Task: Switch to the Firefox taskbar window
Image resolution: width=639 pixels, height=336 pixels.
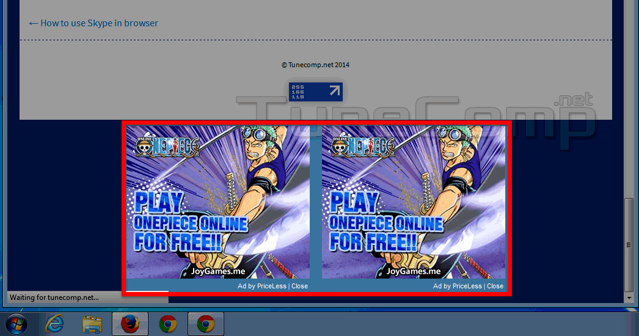Action: 130,324
